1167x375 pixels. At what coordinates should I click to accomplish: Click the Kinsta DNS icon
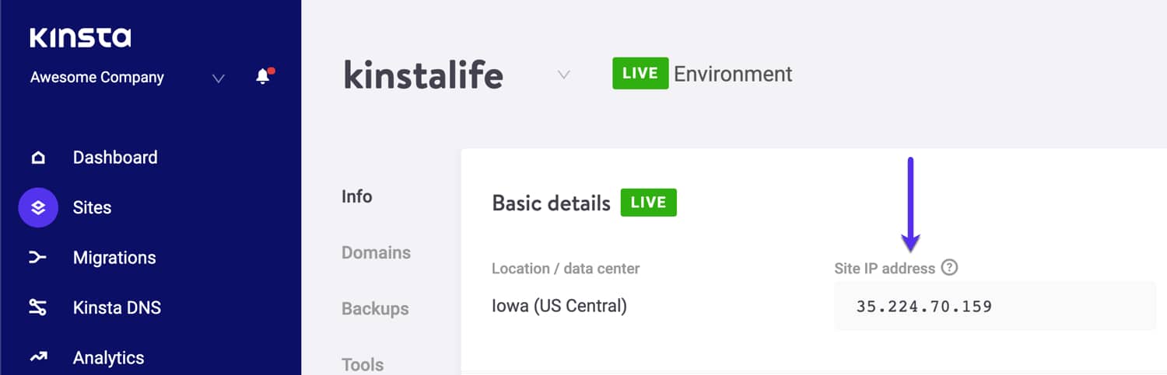[37, 307]
